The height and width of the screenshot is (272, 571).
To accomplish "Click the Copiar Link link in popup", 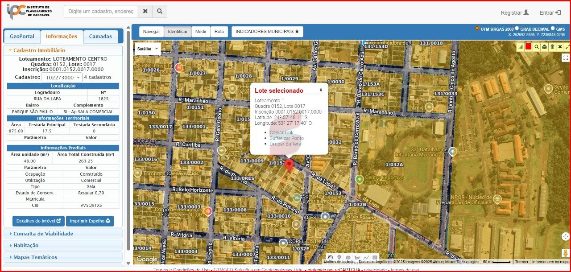I will point(281,132).
